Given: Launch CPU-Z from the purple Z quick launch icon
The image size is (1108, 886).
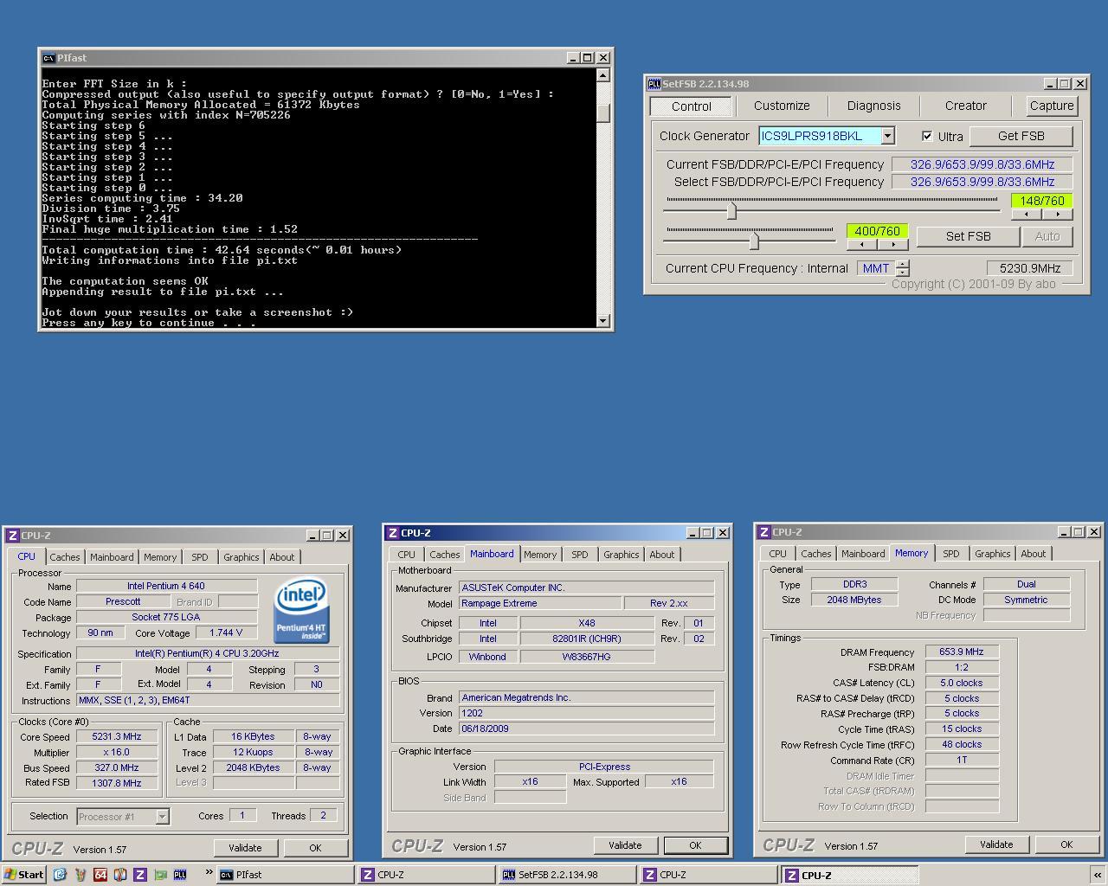Looking at the screenshot, I should (x=140, y=875).
